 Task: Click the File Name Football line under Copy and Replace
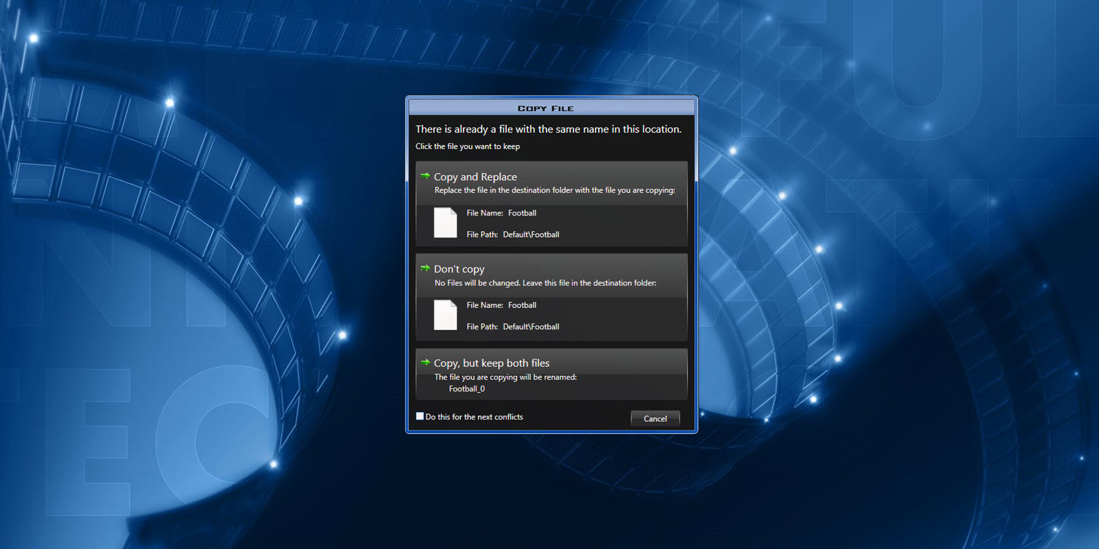click(x=501, y=213)
